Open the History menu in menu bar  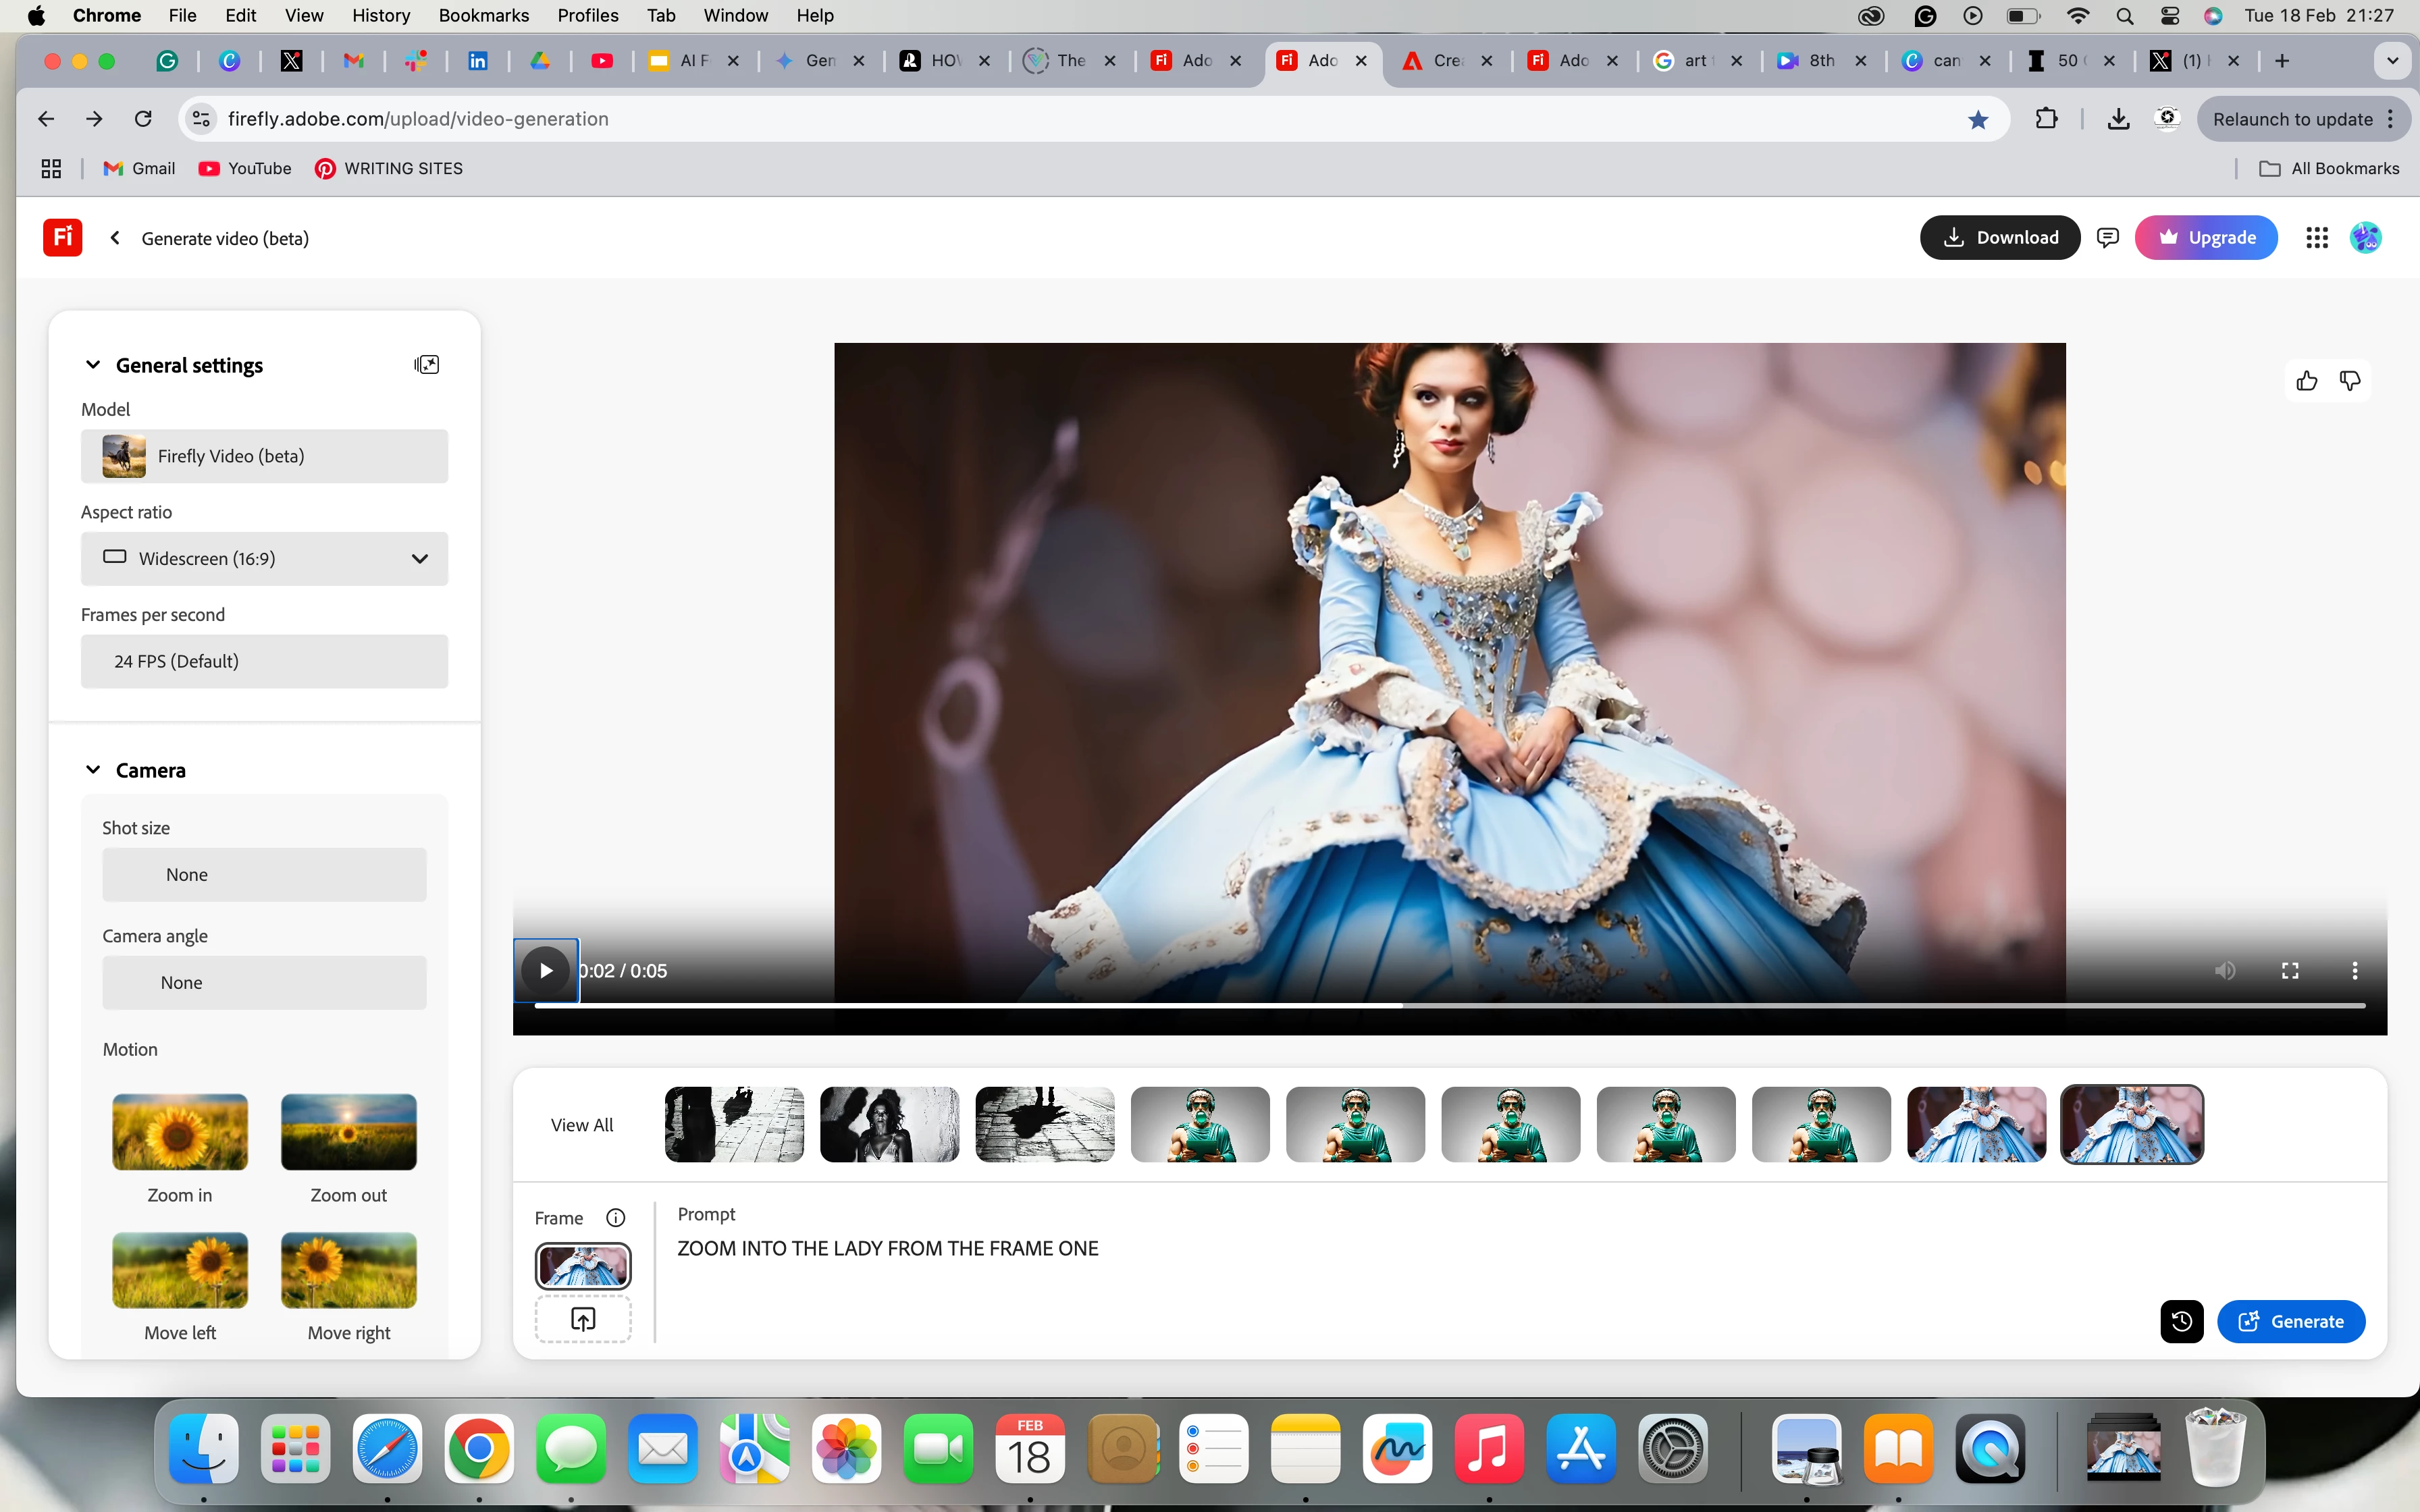coord(380,15)
